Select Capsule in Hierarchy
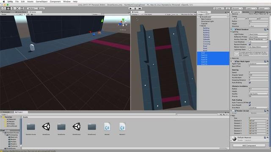271x152 pixels. (204, 24)
